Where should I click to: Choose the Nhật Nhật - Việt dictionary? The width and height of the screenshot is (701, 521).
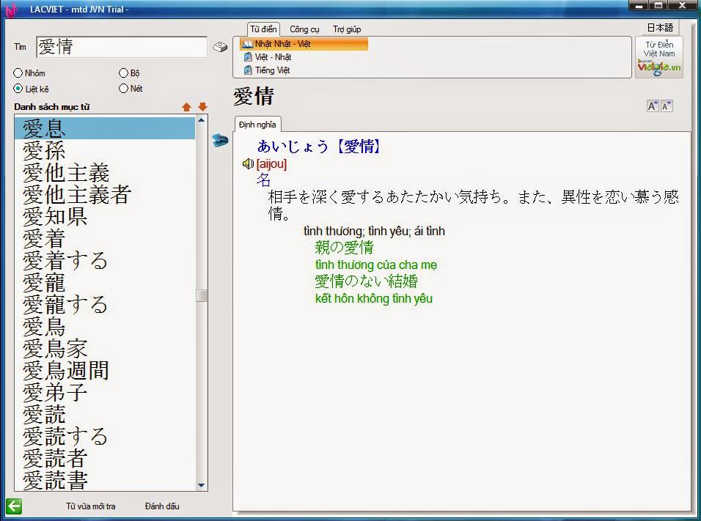[x=304, y=44]
